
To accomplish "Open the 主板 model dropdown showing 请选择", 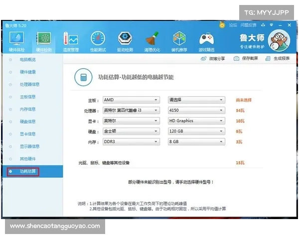I will [196, 100].
